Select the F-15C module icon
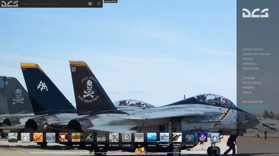Screen dimensions: 279x156 pyautogui.click(x=215, y=137)
